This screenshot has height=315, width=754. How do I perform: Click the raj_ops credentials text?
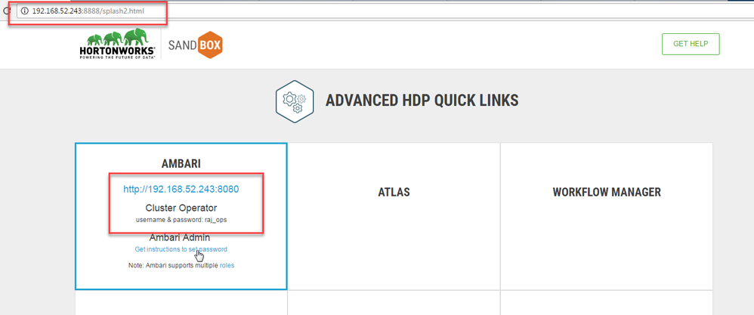click(x=181, y=220)
